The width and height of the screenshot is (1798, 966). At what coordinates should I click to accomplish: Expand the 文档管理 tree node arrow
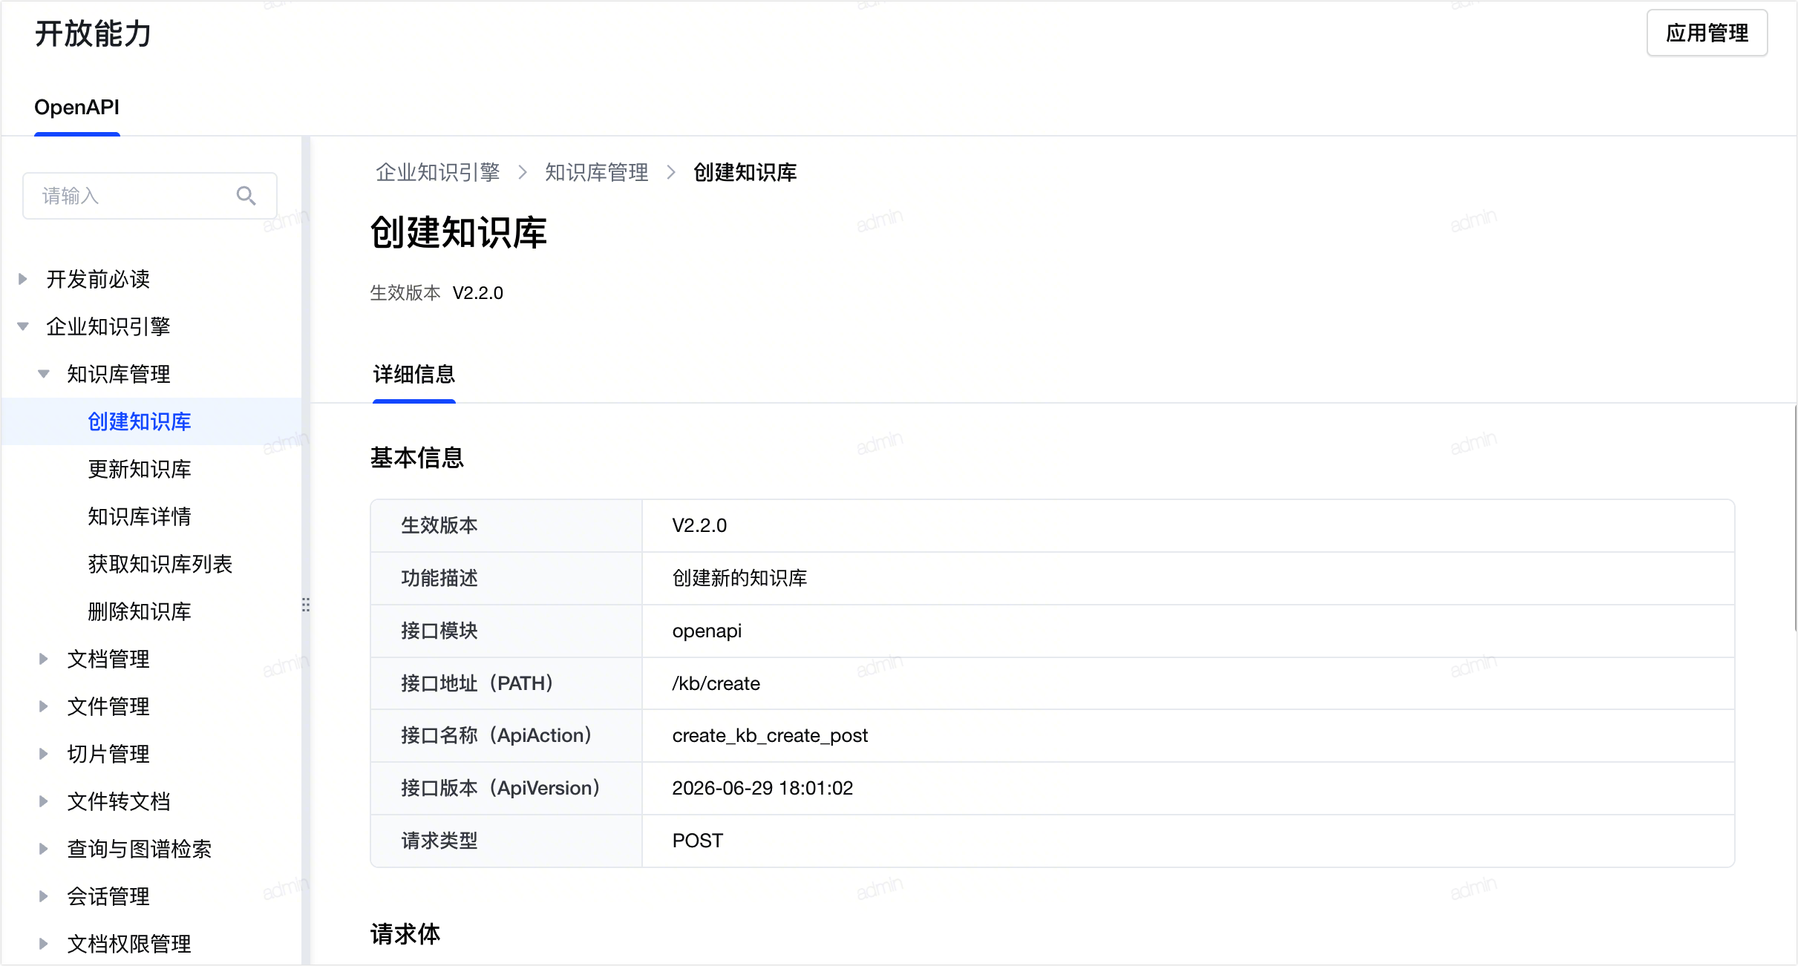tap(44, 659)
